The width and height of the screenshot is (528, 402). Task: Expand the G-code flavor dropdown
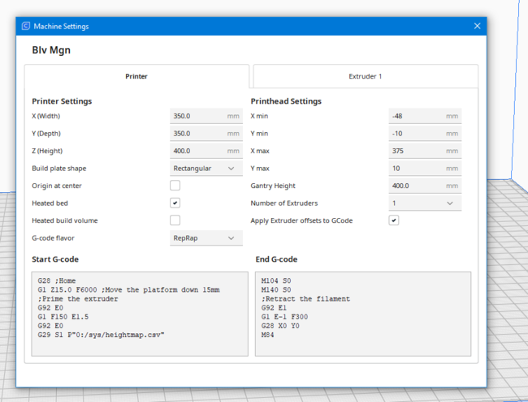tap(206, 238)
